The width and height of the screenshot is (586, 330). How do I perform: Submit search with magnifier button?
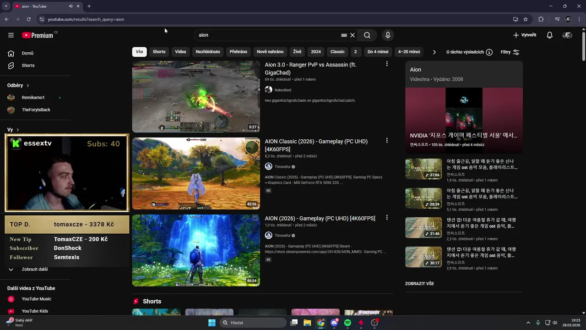(x=367, y=35)
